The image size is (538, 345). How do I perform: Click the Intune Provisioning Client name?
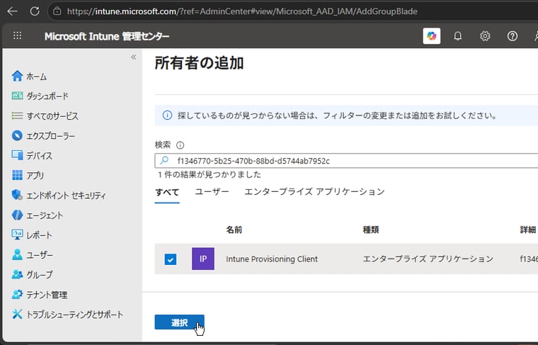[272, 259]
